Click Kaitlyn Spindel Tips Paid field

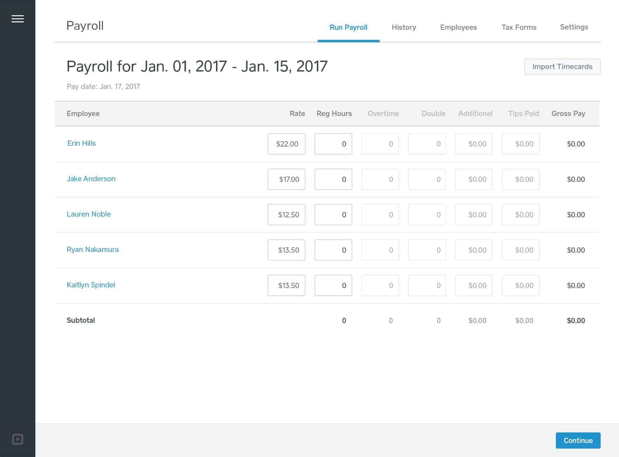[x=521, y=285]
